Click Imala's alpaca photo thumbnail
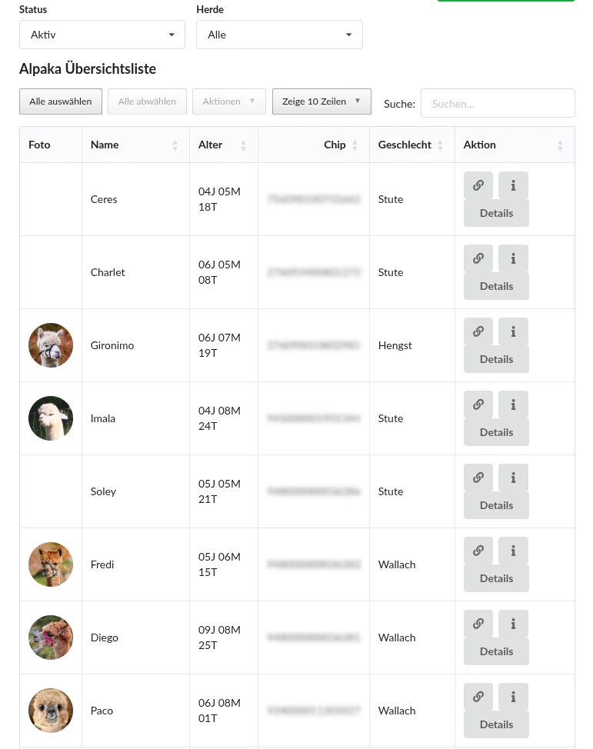Screen dimensions: 593x749 51,418
